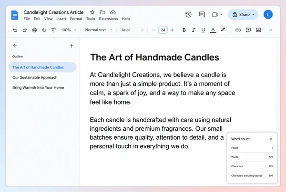This screenshot has height=192, width=286.
Task: Open the Arial font dropdown
Action: coord(133,30)
